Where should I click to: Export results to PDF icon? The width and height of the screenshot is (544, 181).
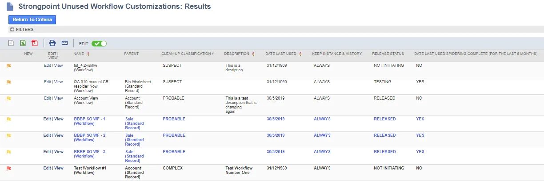[35, 43]
